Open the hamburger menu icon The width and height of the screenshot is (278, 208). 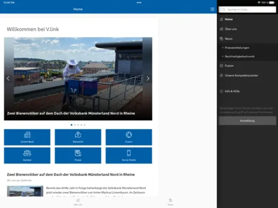click(212, 9)
